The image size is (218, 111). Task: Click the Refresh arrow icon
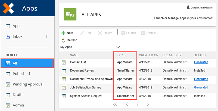[63, 40]
